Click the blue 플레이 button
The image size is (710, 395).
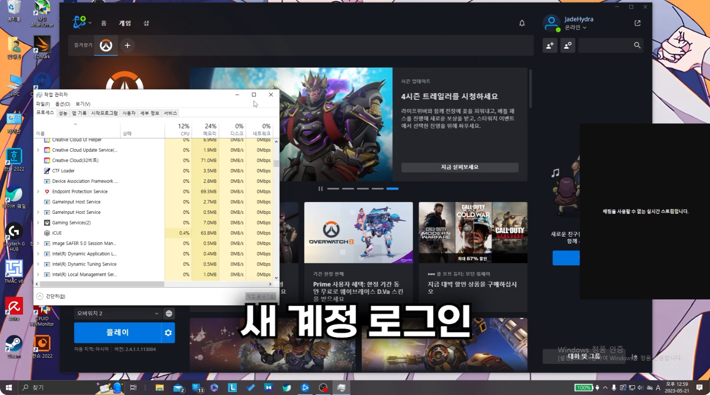tap(117, 333)
